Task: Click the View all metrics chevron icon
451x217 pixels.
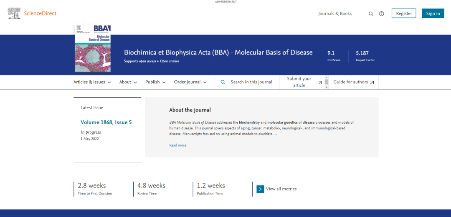Action: [260, 189]
